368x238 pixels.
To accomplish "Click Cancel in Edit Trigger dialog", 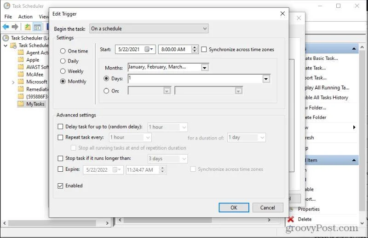I will click(x=268, y=208).
